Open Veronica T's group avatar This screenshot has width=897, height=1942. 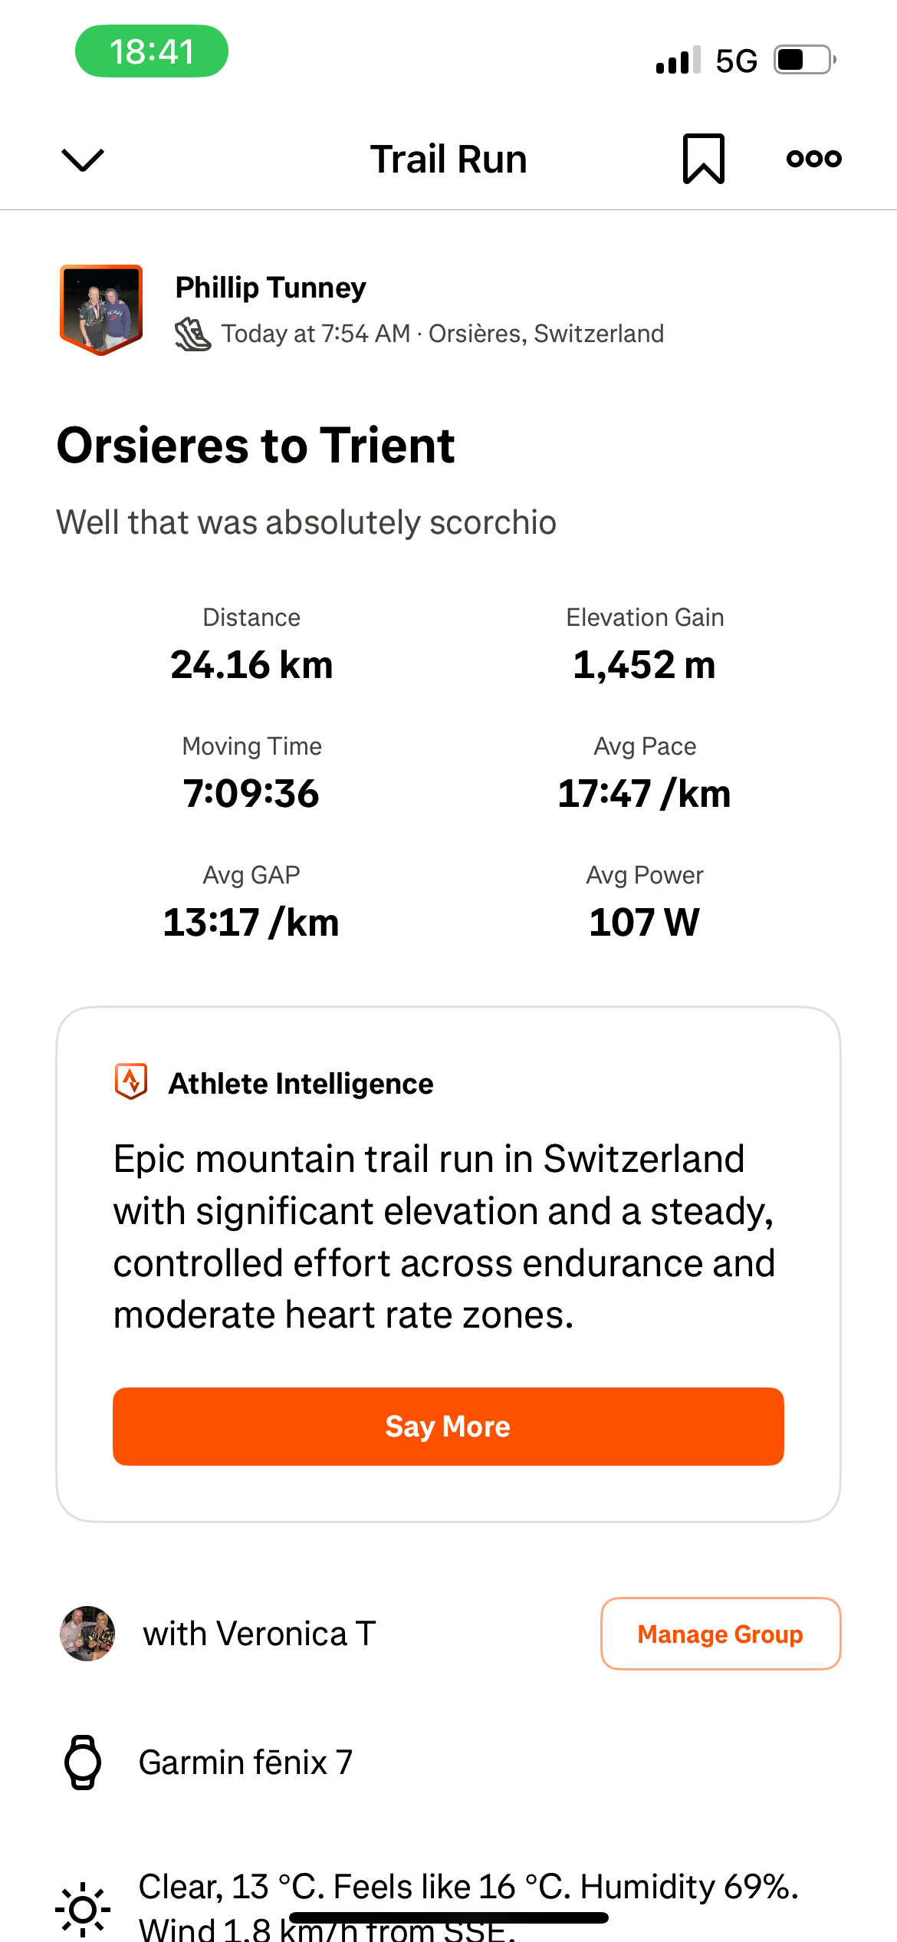coord(87,1634)
